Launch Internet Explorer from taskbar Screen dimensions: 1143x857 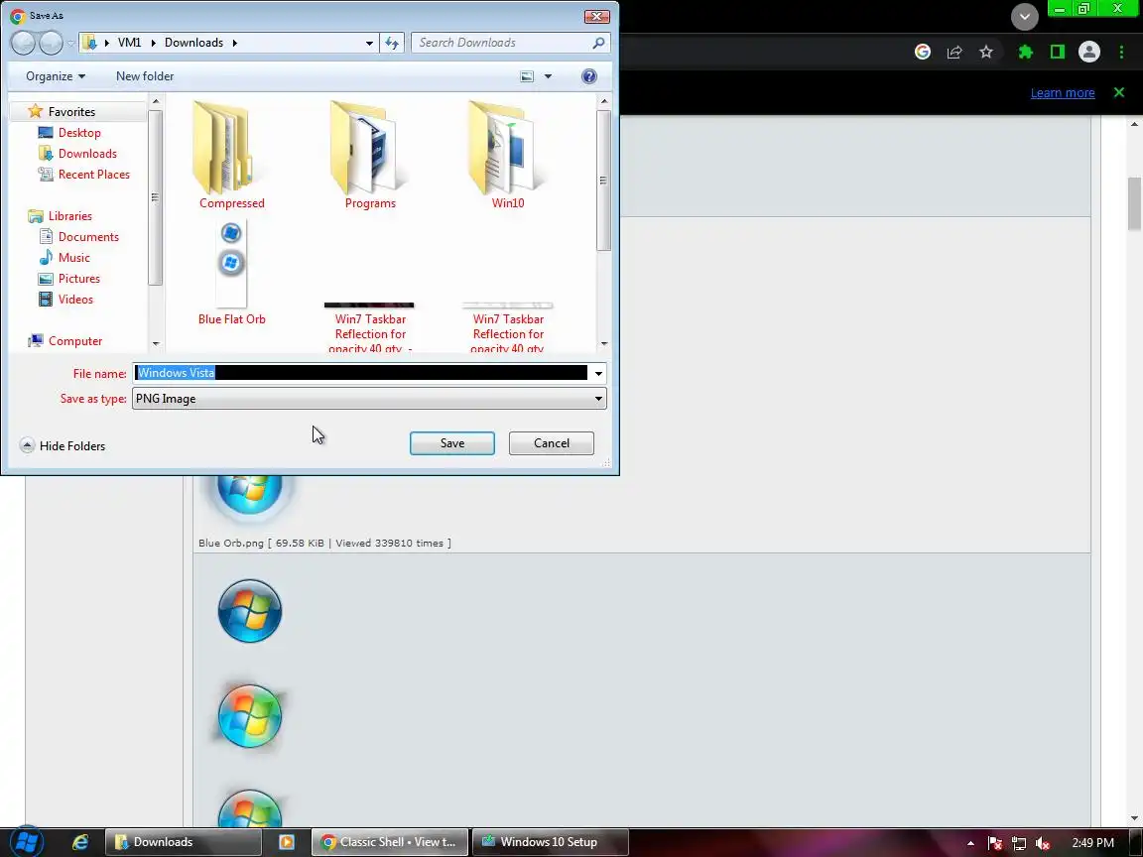point(80,842)
